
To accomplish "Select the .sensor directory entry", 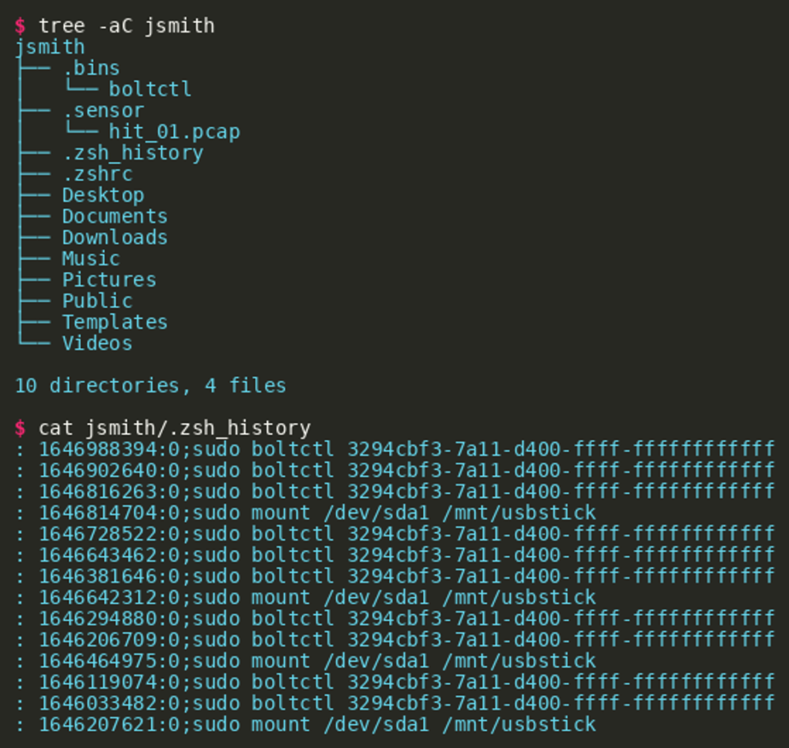I will click(x=102, y=111).
